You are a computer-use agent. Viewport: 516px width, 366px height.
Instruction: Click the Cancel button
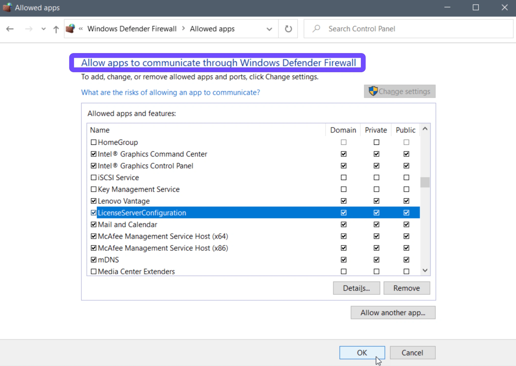[x=412, y=353]
